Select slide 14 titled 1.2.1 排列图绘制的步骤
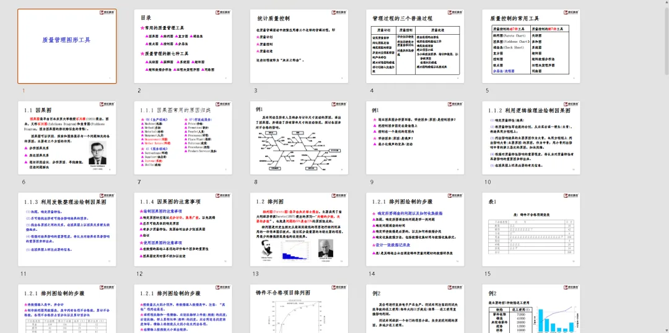The height and width of the screenshot is (333, 669). tap(415, 229)
